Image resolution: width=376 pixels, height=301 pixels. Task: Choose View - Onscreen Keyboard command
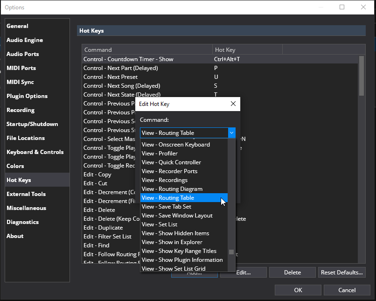tap(176, 145)
